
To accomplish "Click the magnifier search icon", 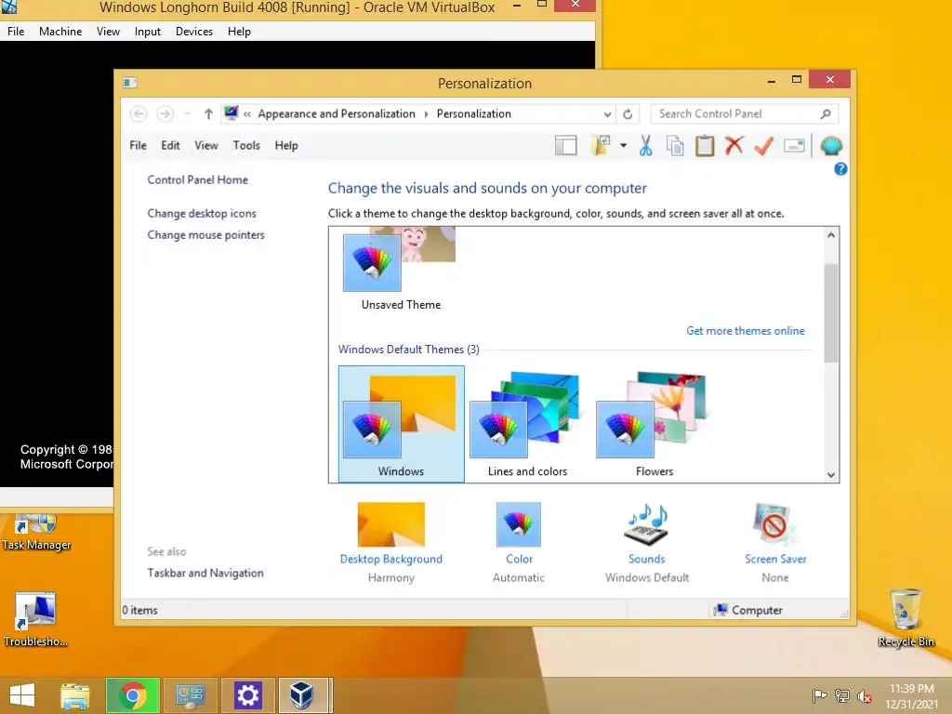I will tap(826, 114).
